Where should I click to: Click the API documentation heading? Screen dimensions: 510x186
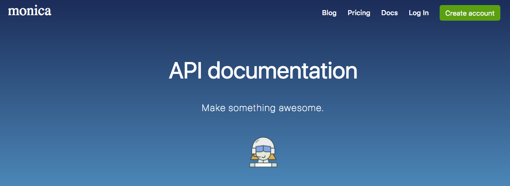point(263,70)
